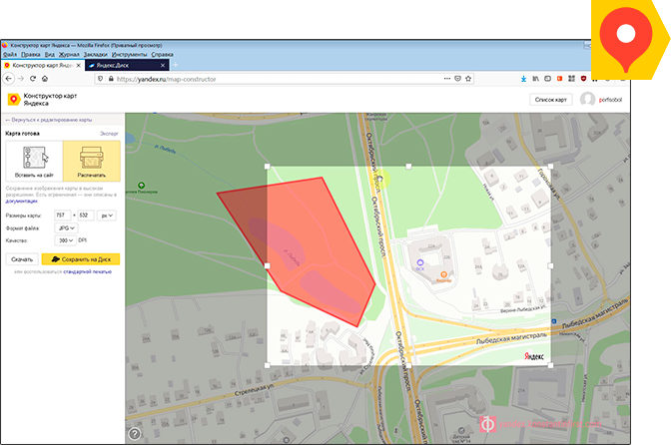Screen dimensions: 671x445
Task: Open the Downloads arrow icon in toolbar
Action: (x=523, y=79)
